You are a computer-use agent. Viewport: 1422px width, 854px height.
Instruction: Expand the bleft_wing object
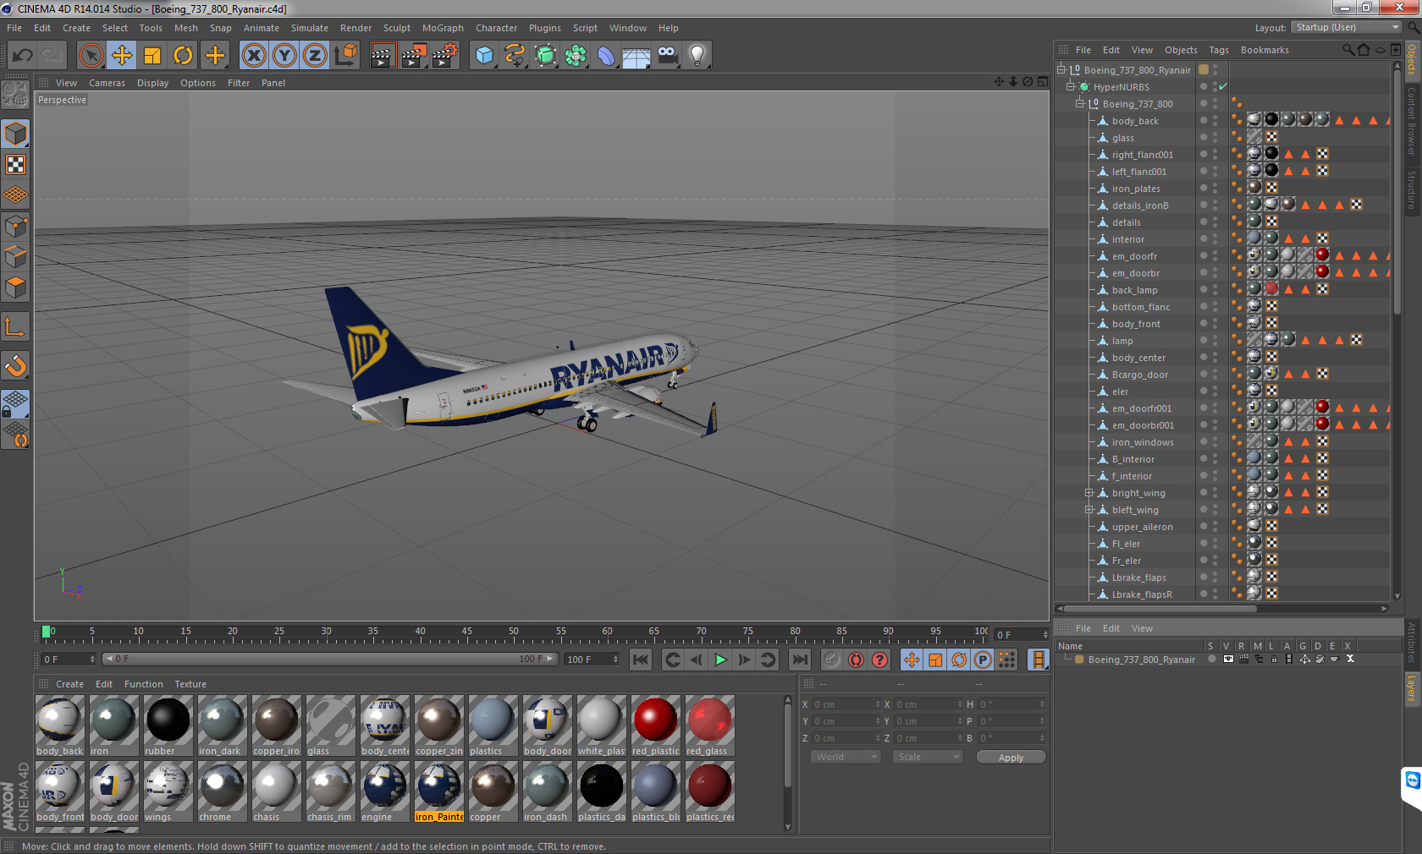point(1089,509)
